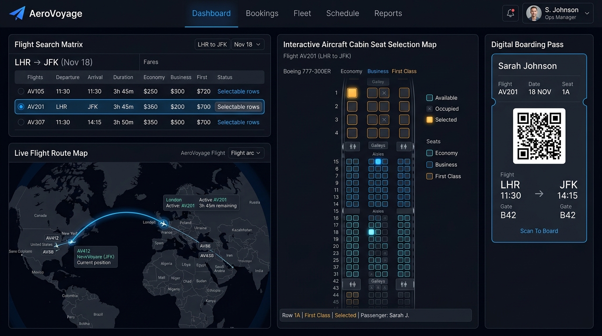Click the plane marker at the arc's New York end

tap(71, 241)
